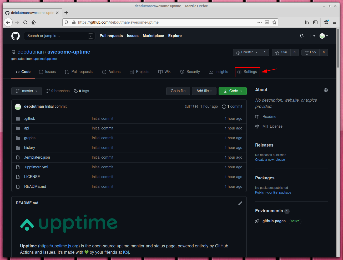Viewport: 343px width, 260px height.
Task: Open the Marketplace page from the top menu
Action: point(153,36)
